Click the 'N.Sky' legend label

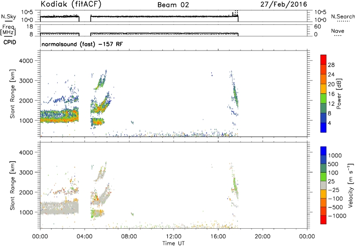tap(8, 16)
